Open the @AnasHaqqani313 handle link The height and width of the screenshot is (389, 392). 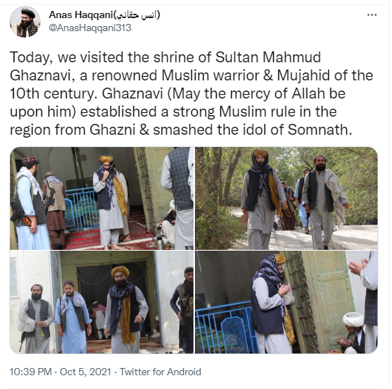90,28
